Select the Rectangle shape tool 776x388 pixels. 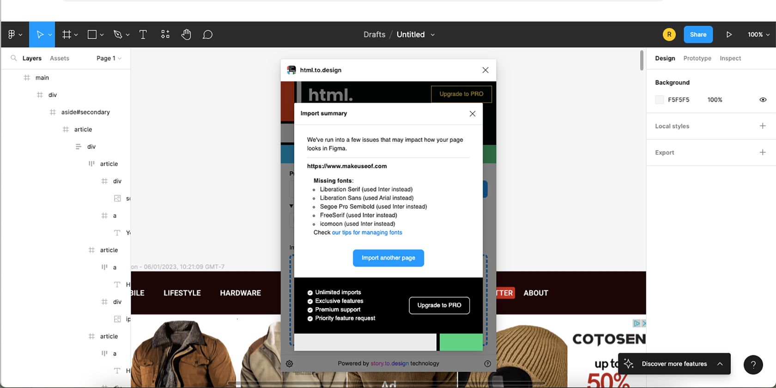(x=92, y=35)
